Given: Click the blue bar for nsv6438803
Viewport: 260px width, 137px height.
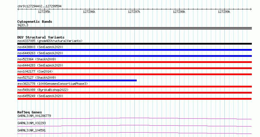Looking at the screenshot, I should [134, 50].
